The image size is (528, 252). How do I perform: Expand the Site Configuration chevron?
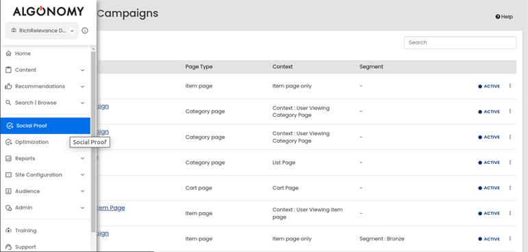point(82,175)
